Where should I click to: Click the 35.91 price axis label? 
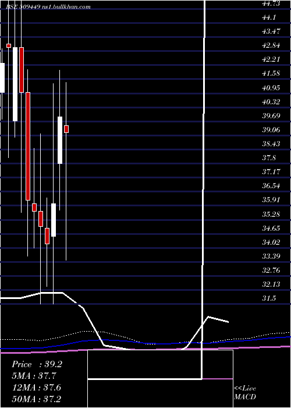tap(271, 200)
